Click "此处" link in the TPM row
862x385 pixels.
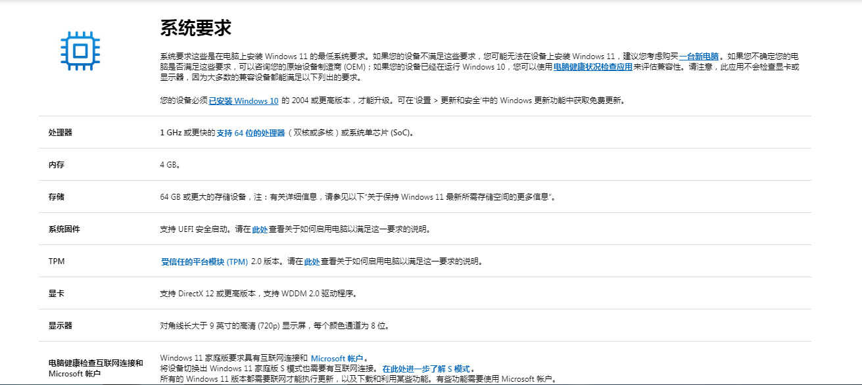pyautogui.click(x=312, y=261)
